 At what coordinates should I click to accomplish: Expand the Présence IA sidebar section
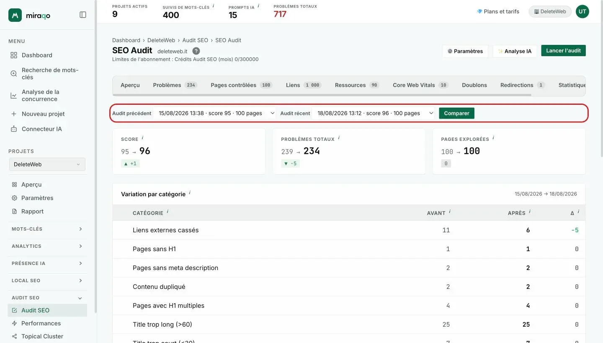coord(47,263)
